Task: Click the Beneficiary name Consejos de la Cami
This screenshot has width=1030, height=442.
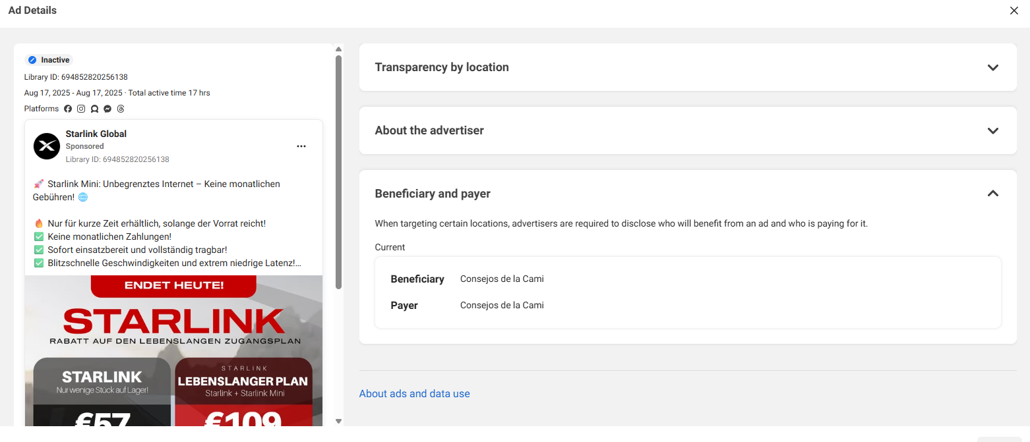Action: pyautogui.click(x=502, y=279)
